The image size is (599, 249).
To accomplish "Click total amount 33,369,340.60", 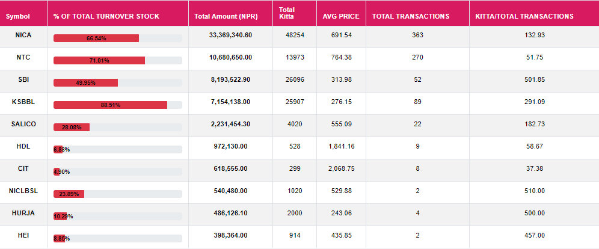I will pos(230,35).
